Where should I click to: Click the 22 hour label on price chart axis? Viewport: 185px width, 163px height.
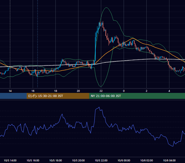(x=101, y=91)
